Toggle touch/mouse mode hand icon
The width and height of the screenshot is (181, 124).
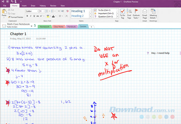(15, 1)
